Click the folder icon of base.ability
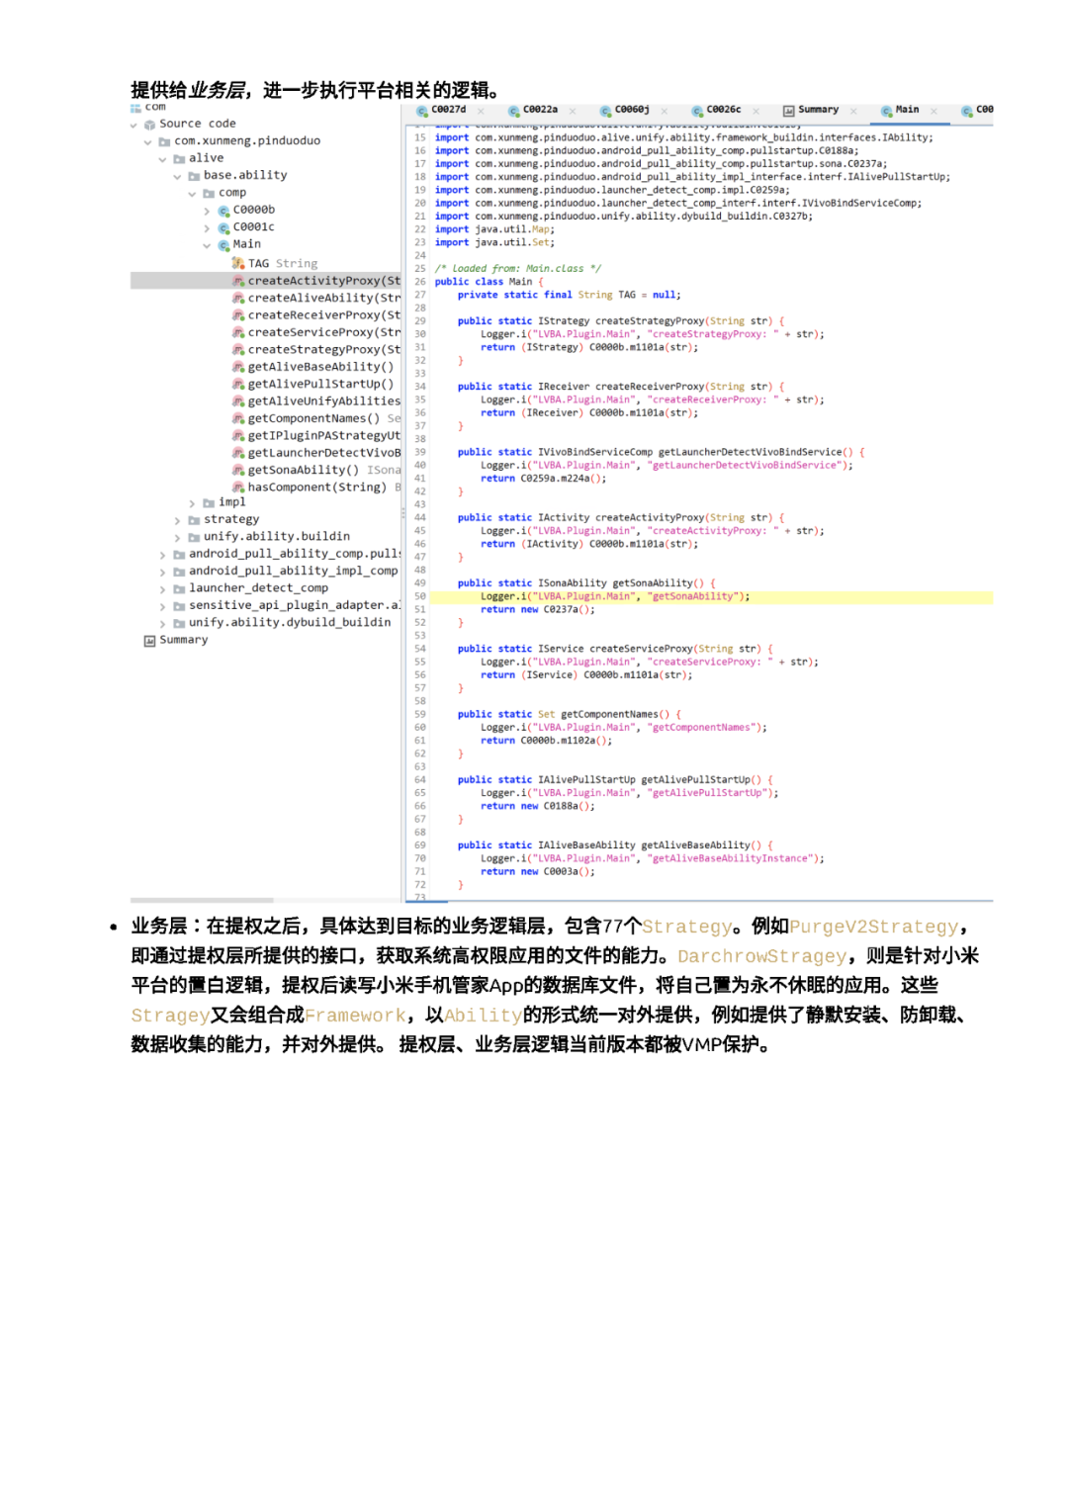This screenshot has height=1510, width=1068. click(194, 176)
